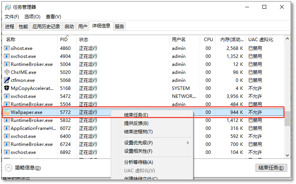The image size is (296, 184).
Task: Click the scrollbar down arrow
Action: (x=287, y=155)
